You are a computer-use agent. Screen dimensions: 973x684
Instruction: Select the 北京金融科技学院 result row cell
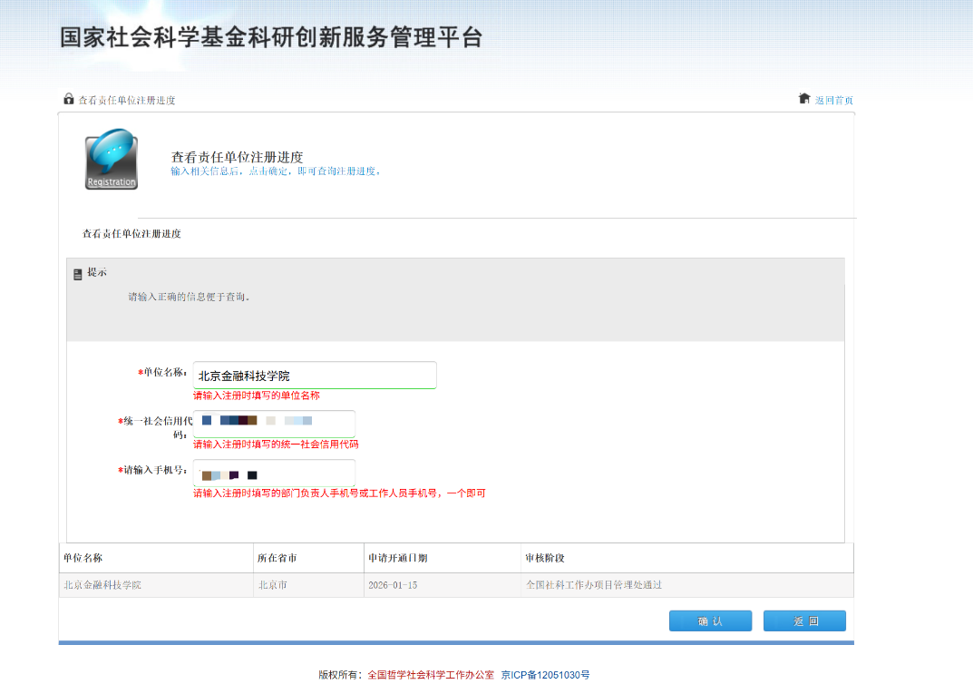pos(102,585)
